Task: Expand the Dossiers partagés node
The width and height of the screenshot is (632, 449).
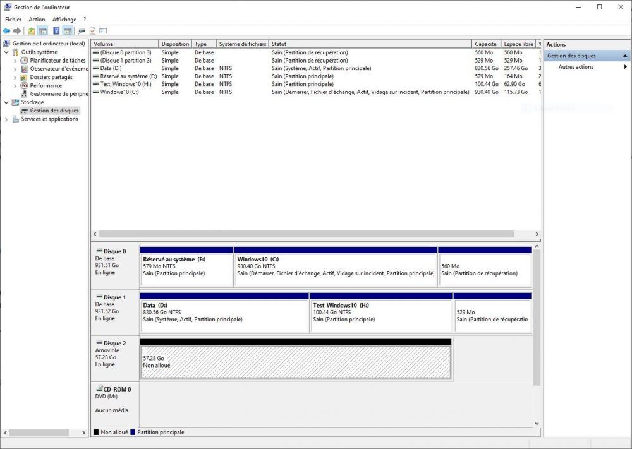Action: [x=15, y=77]
